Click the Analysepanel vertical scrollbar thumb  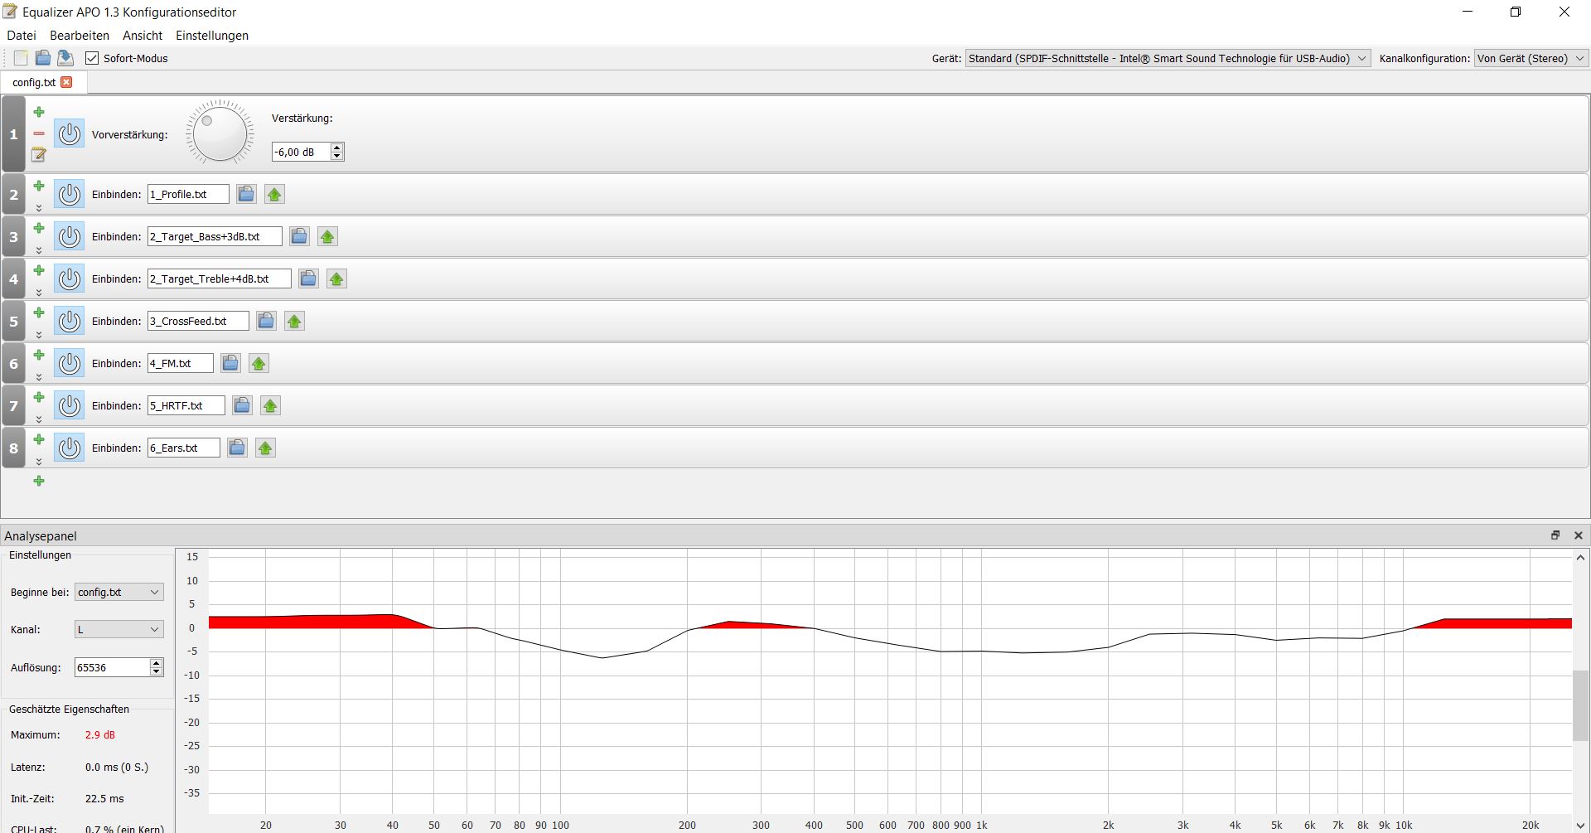(1580, 706)
